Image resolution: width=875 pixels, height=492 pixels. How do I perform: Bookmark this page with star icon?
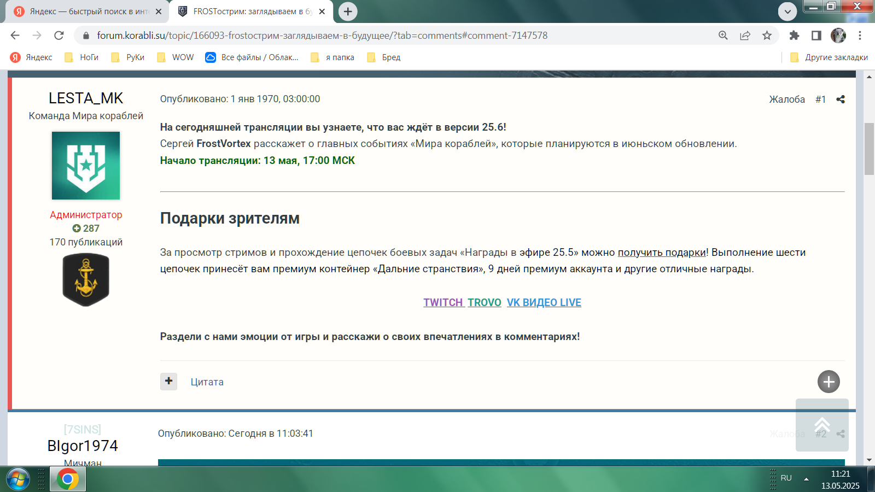(767, 36)
